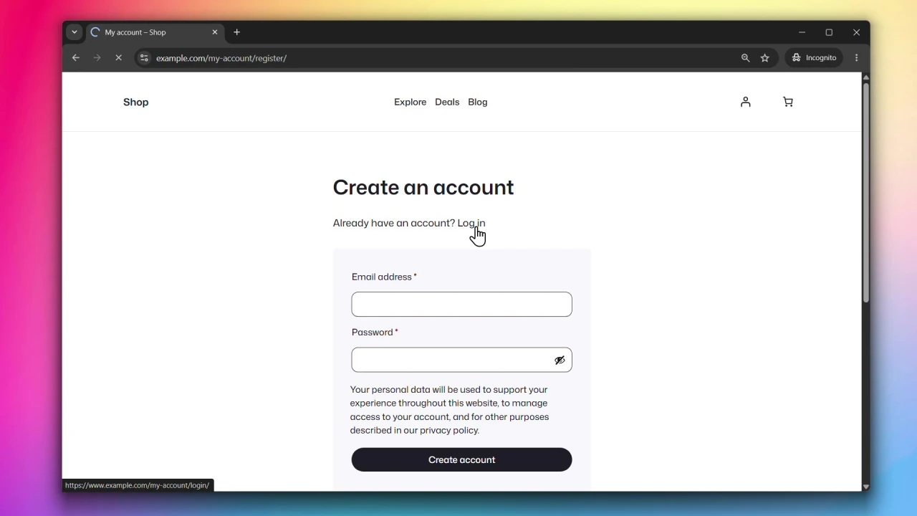Open a new tab with plus button

click(x=237, y=32)
